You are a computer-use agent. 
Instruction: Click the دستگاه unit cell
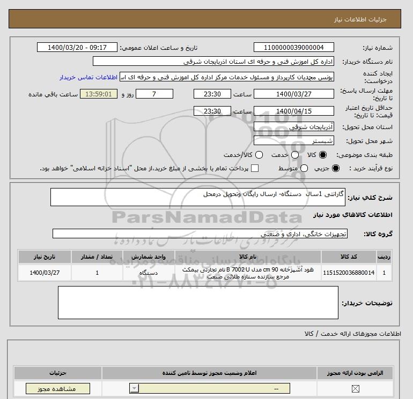149,273
